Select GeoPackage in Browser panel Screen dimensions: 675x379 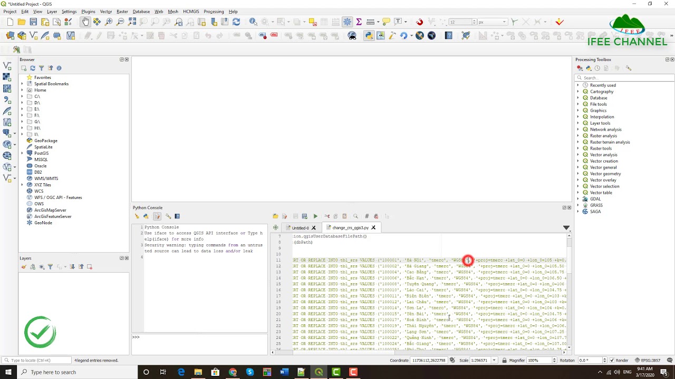tap(46, 141)
